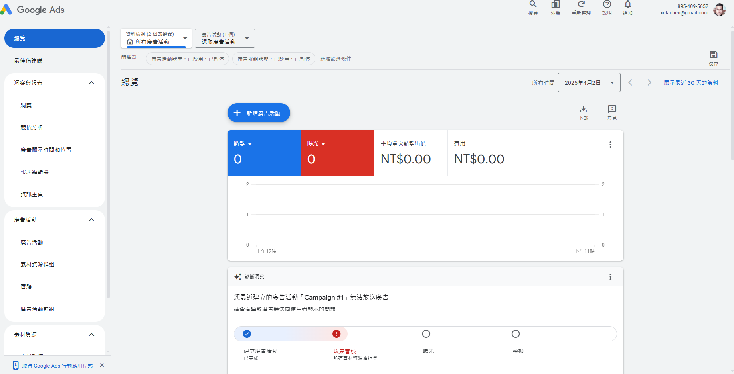Open the notifications (通知) bell
734x374 pixels.
(x=628, y=8)
